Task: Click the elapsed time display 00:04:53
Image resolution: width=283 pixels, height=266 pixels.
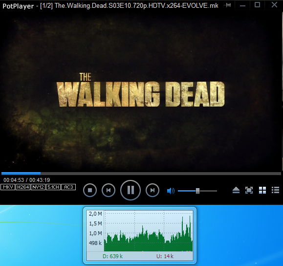Action: (14, 180)
